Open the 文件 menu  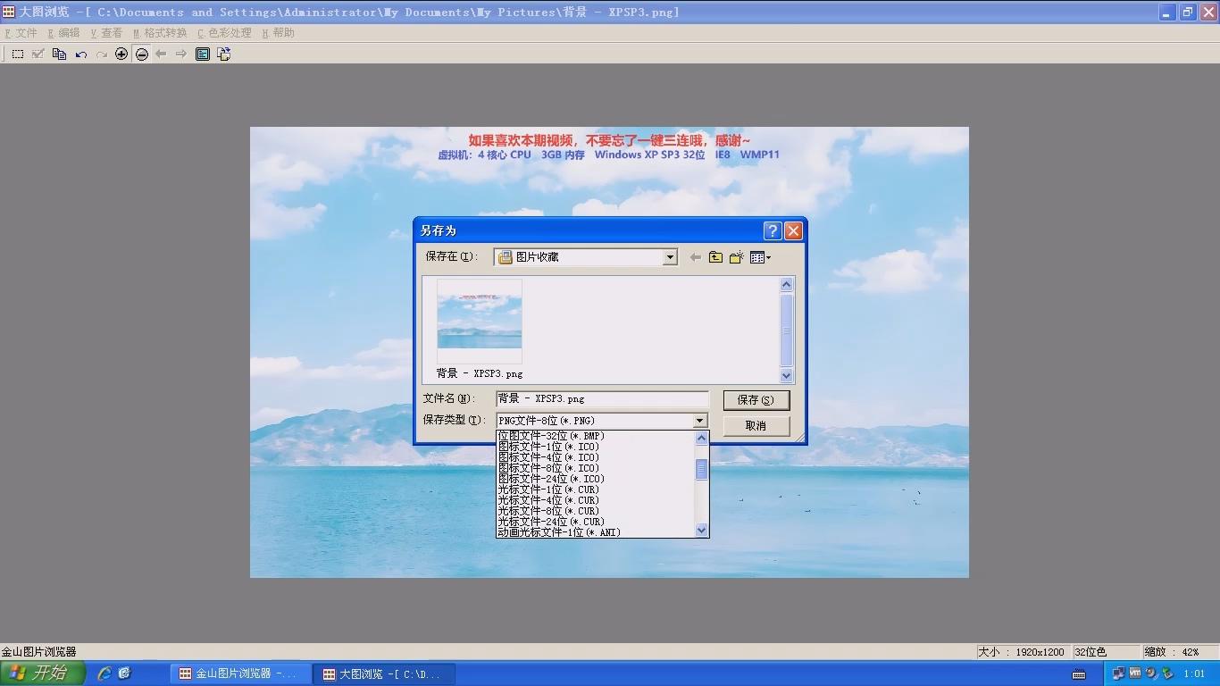[21, 33]
